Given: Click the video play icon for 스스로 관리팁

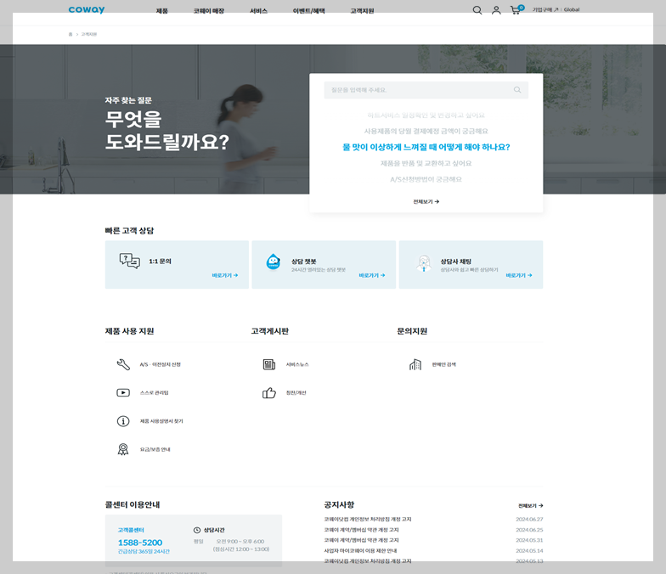Looking at the screenshot, I should [123, 392].
